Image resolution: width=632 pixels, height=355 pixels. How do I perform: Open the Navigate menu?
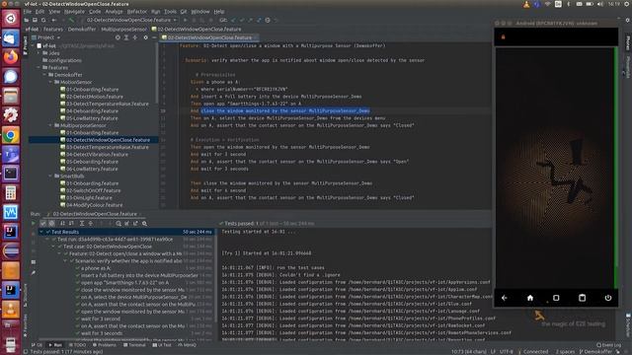point(74,12)
